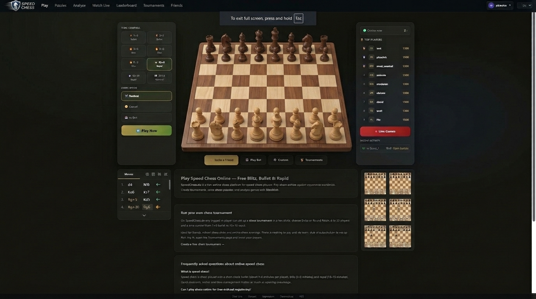The height and width of the screenshot is (299, 536).
Task: Open the user profile dropdown
Action: coord(500,5)
